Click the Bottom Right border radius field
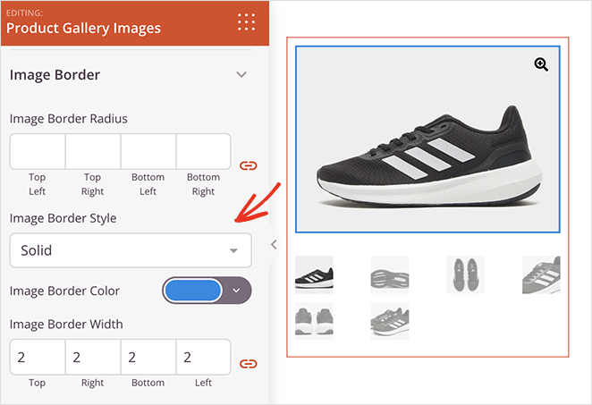This screenshot has width=592, height=405. coord(203,151)
